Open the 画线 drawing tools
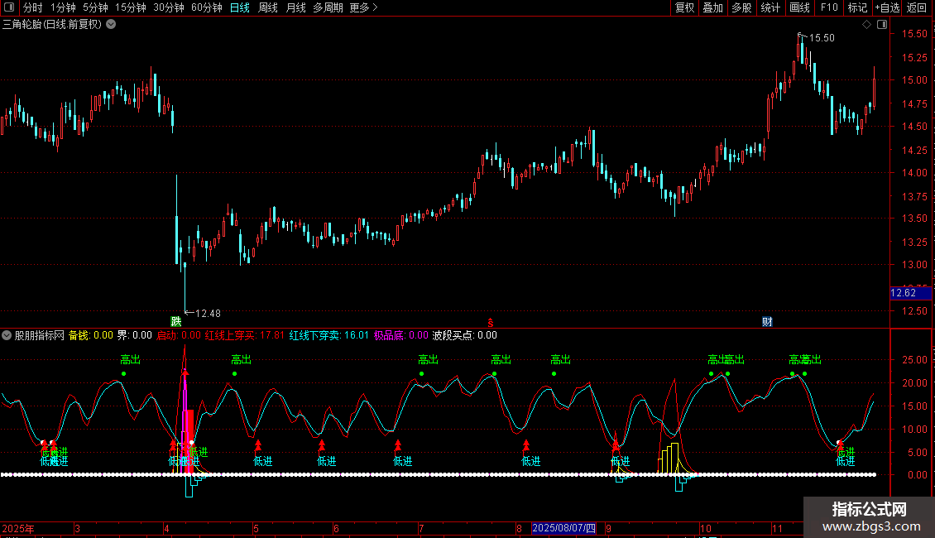This screenshot has width=935, height=538. tap(799, 7)
